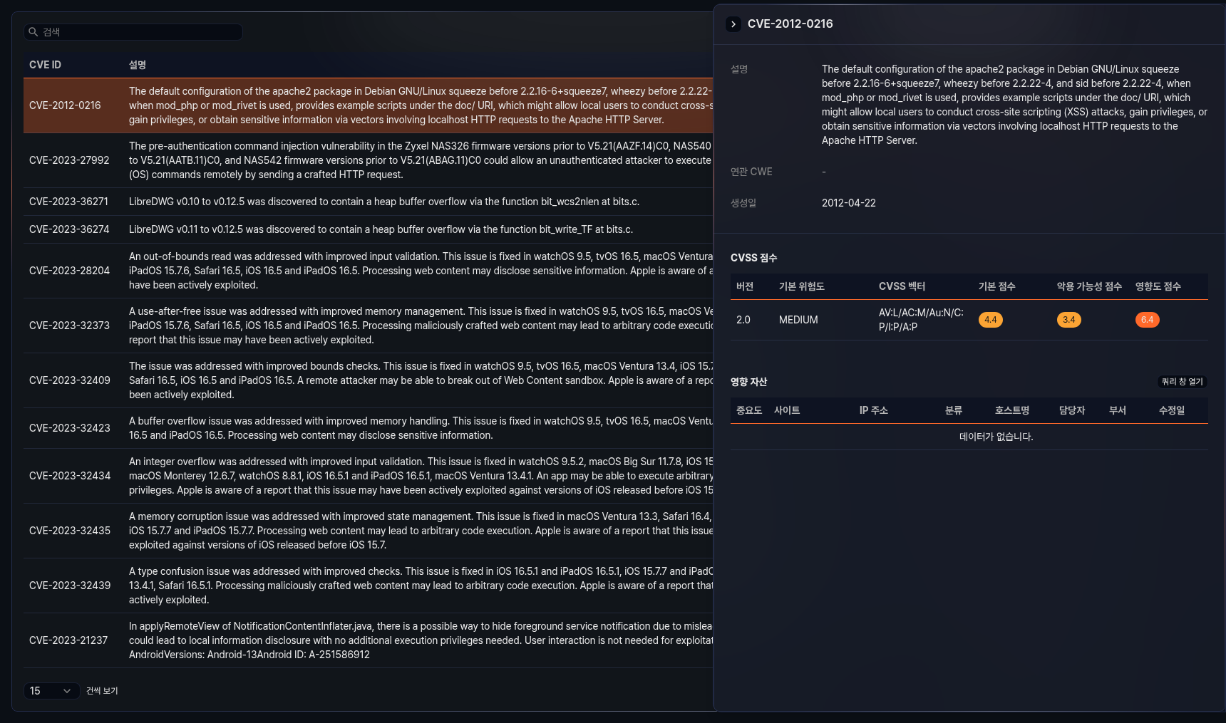
Task: Open CVE-2023-36274 entry
Action: [69, 229]
